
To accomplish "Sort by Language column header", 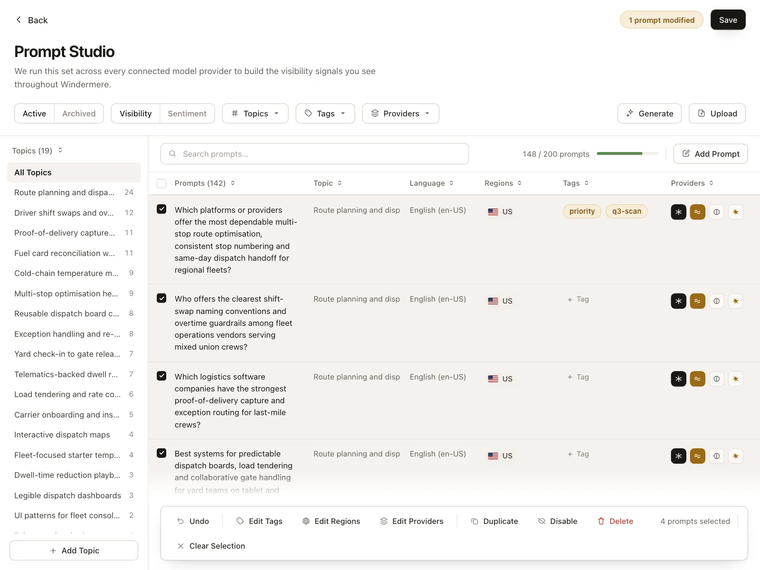I will tap(431, 183).
